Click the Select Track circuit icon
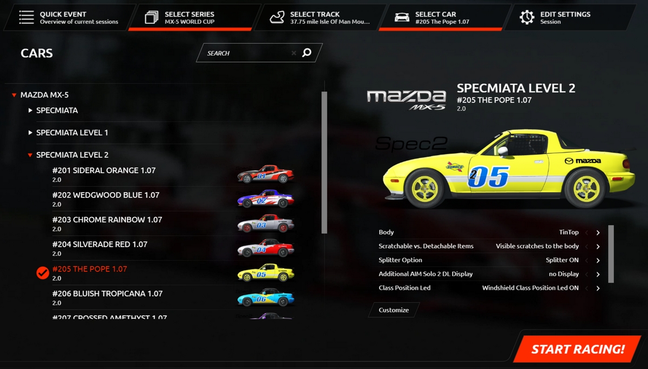Screen dimensions: 648x369 [x=278, y=17]
